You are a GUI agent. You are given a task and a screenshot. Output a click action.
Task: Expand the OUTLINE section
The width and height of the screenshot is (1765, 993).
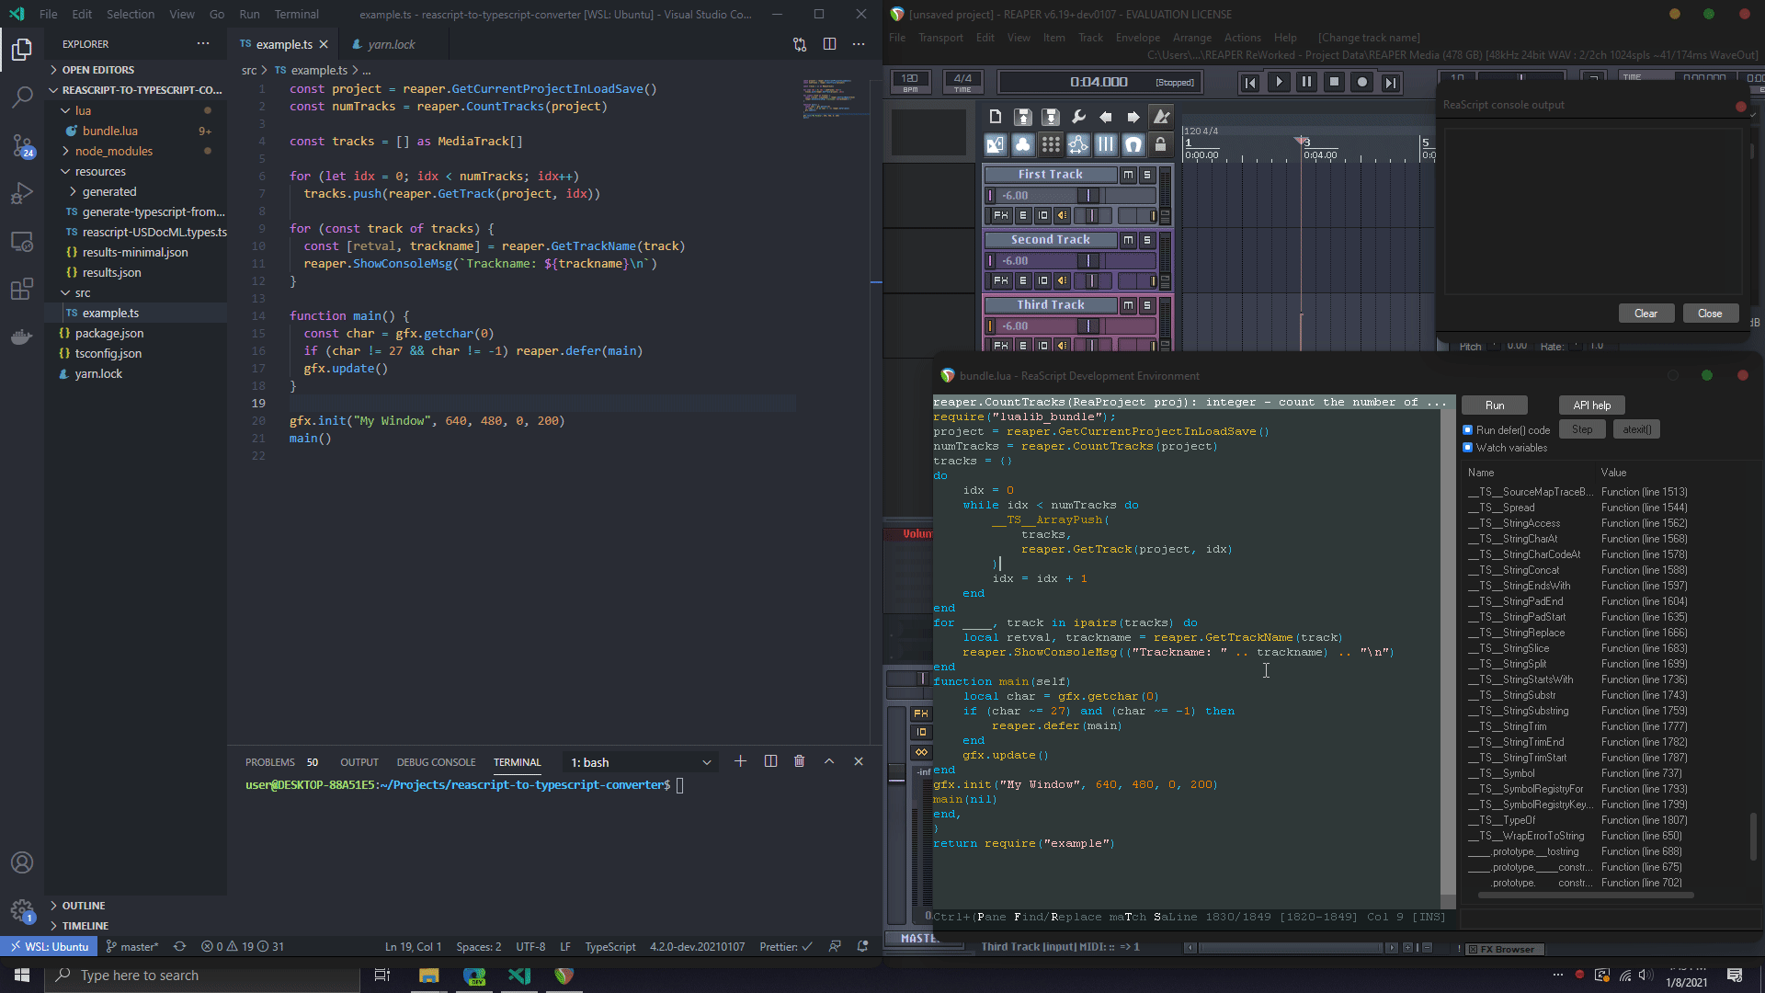(83, 906)
